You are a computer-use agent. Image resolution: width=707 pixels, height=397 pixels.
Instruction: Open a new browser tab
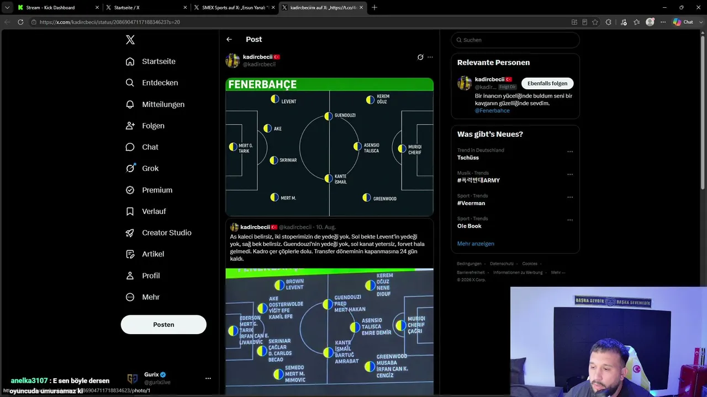tap(374, 8)
